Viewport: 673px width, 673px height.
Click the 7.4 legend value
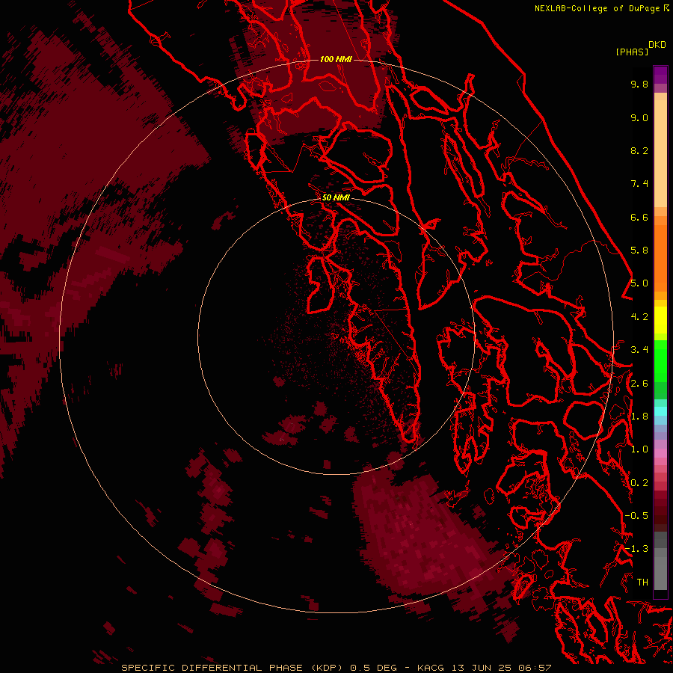(639, 184)
